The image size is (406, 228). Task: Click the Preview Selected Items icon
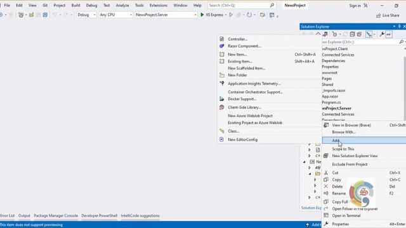coord(389,34)
